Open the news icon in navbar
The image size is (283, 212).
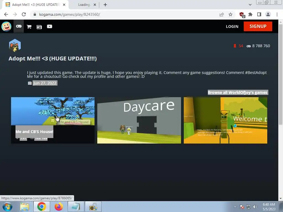(39, 27)
